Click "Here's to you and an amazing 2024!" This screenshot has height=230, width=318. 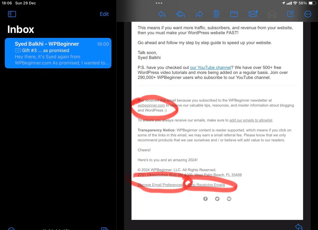coord(167,160)
